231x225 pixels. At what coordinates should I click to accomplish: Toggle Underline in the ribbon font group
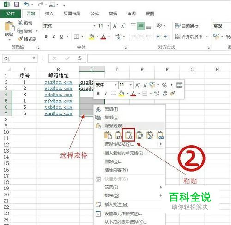click(x=61, y=36)
